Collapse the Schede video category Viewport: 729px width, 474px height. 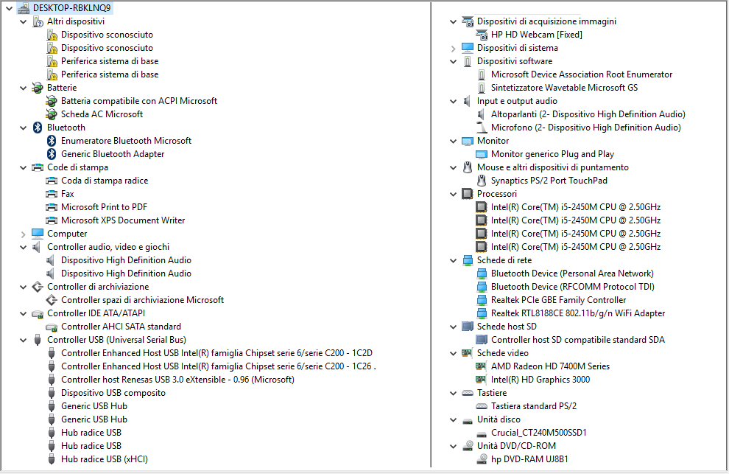coord(454,353)
